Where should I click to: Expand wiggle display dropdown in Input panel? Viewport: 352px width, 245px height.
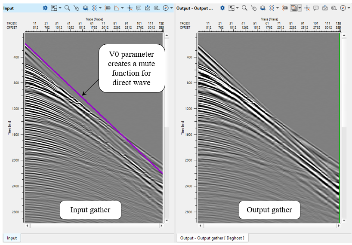(x=100, y=8)
